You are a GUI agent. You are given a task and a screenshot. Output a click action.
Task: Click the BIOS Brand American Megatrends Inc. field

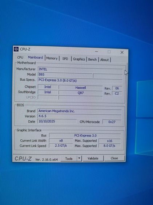click(x=80, y=111)
